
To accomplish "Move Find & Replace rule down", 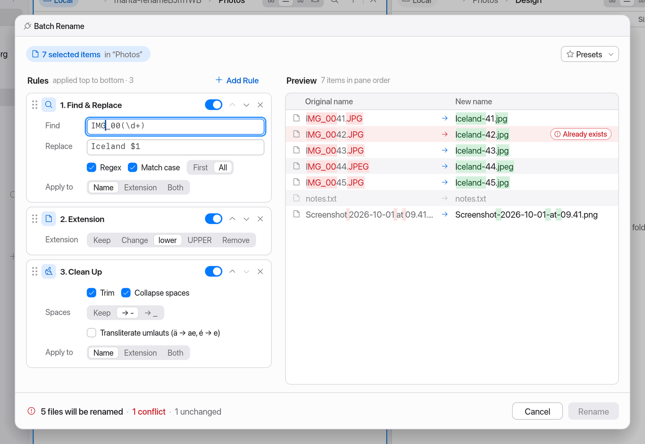I will click(246, 105).
